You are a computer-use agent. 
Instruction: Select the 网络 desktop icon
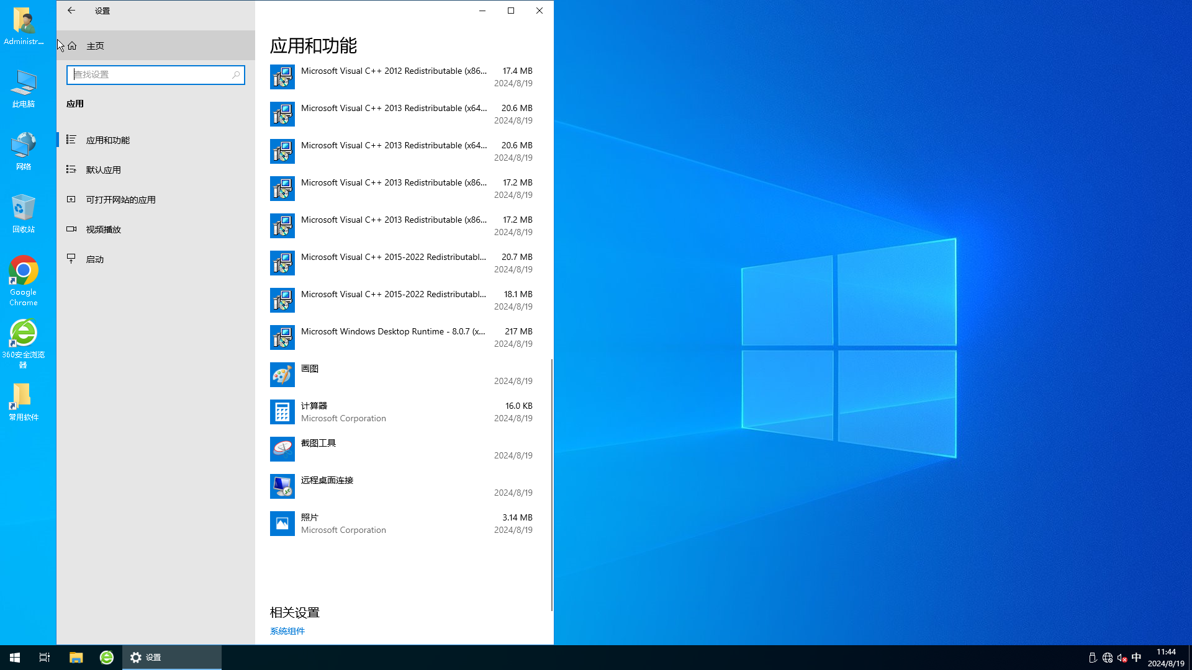(24, 151)
